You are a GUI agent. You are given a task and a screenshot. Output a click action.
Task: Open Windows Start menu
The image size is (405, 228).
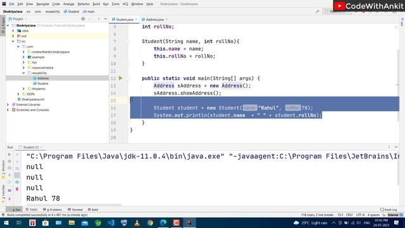6,222
